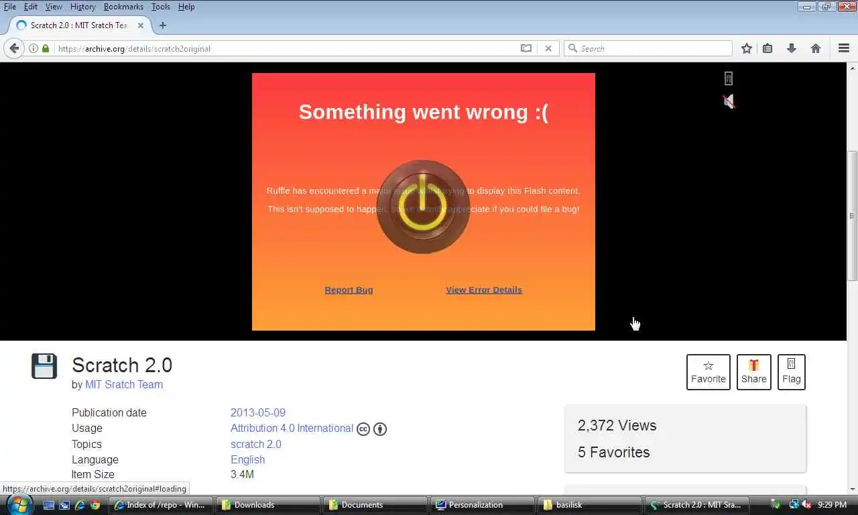
Task: Click the tray volume muted icon
Action: [806, 505]
